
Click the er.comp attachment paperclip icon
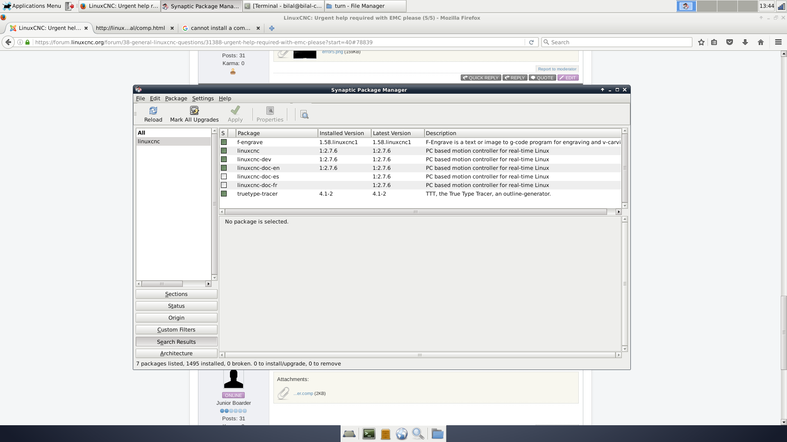click(x=283, y=393)
